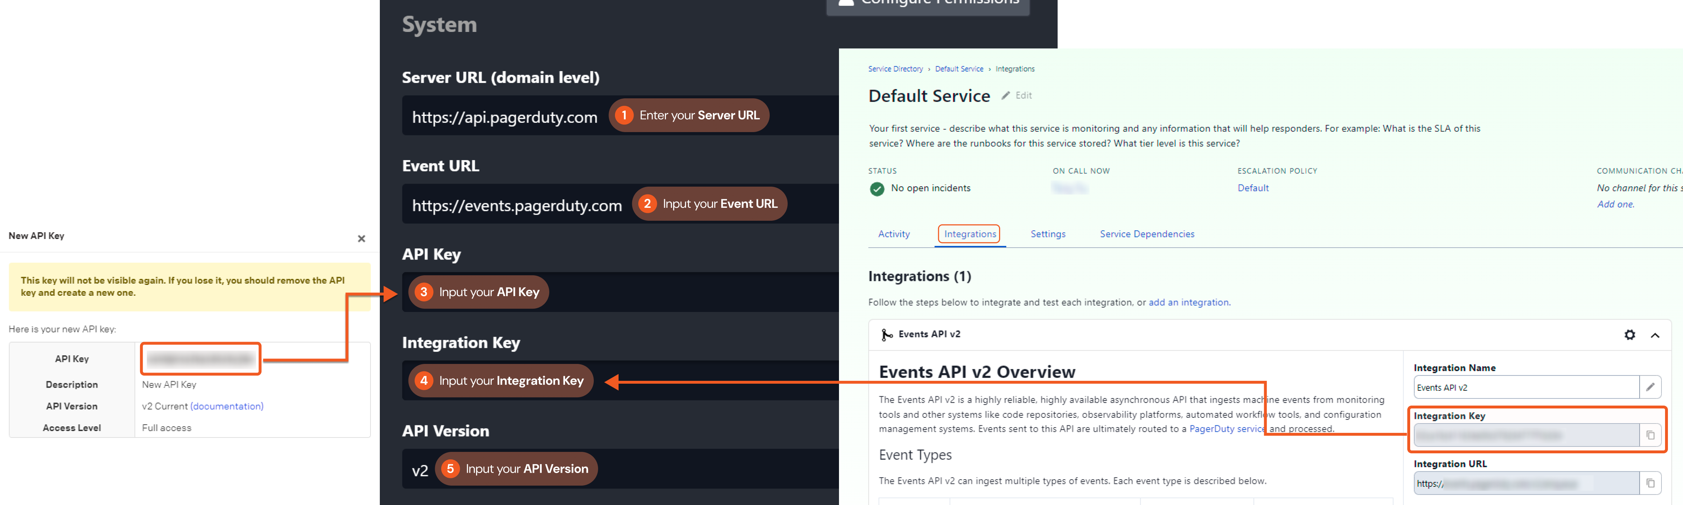This screenshot has height=505, width=1683.
Task: Click the add an integration link
Action: 1188,303
